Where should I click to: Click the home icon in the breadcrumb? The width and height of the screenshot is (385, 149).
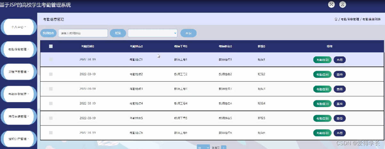point(336,19)
